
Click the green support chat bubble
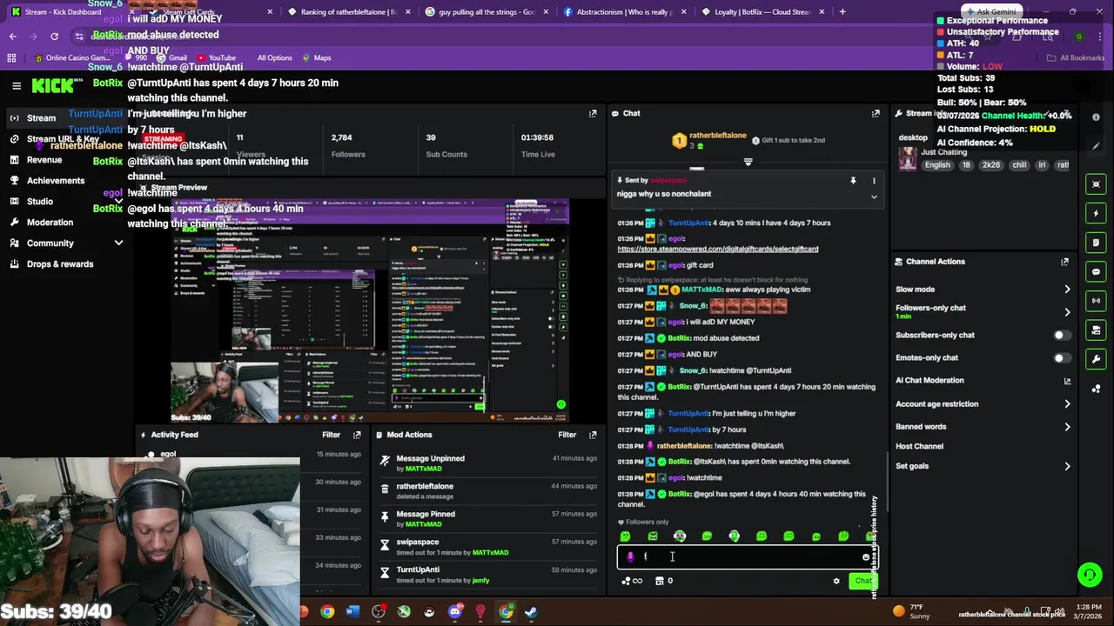point(1089,574)
